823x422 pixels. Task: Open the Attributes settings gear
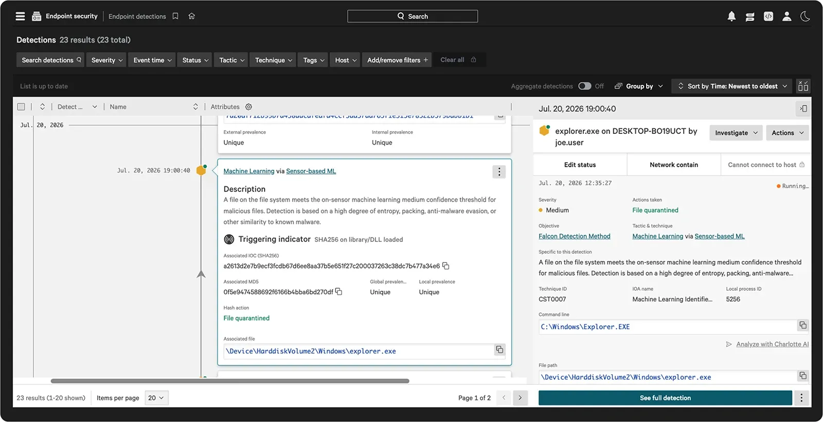pyautogui.click(x=248, y=107)
